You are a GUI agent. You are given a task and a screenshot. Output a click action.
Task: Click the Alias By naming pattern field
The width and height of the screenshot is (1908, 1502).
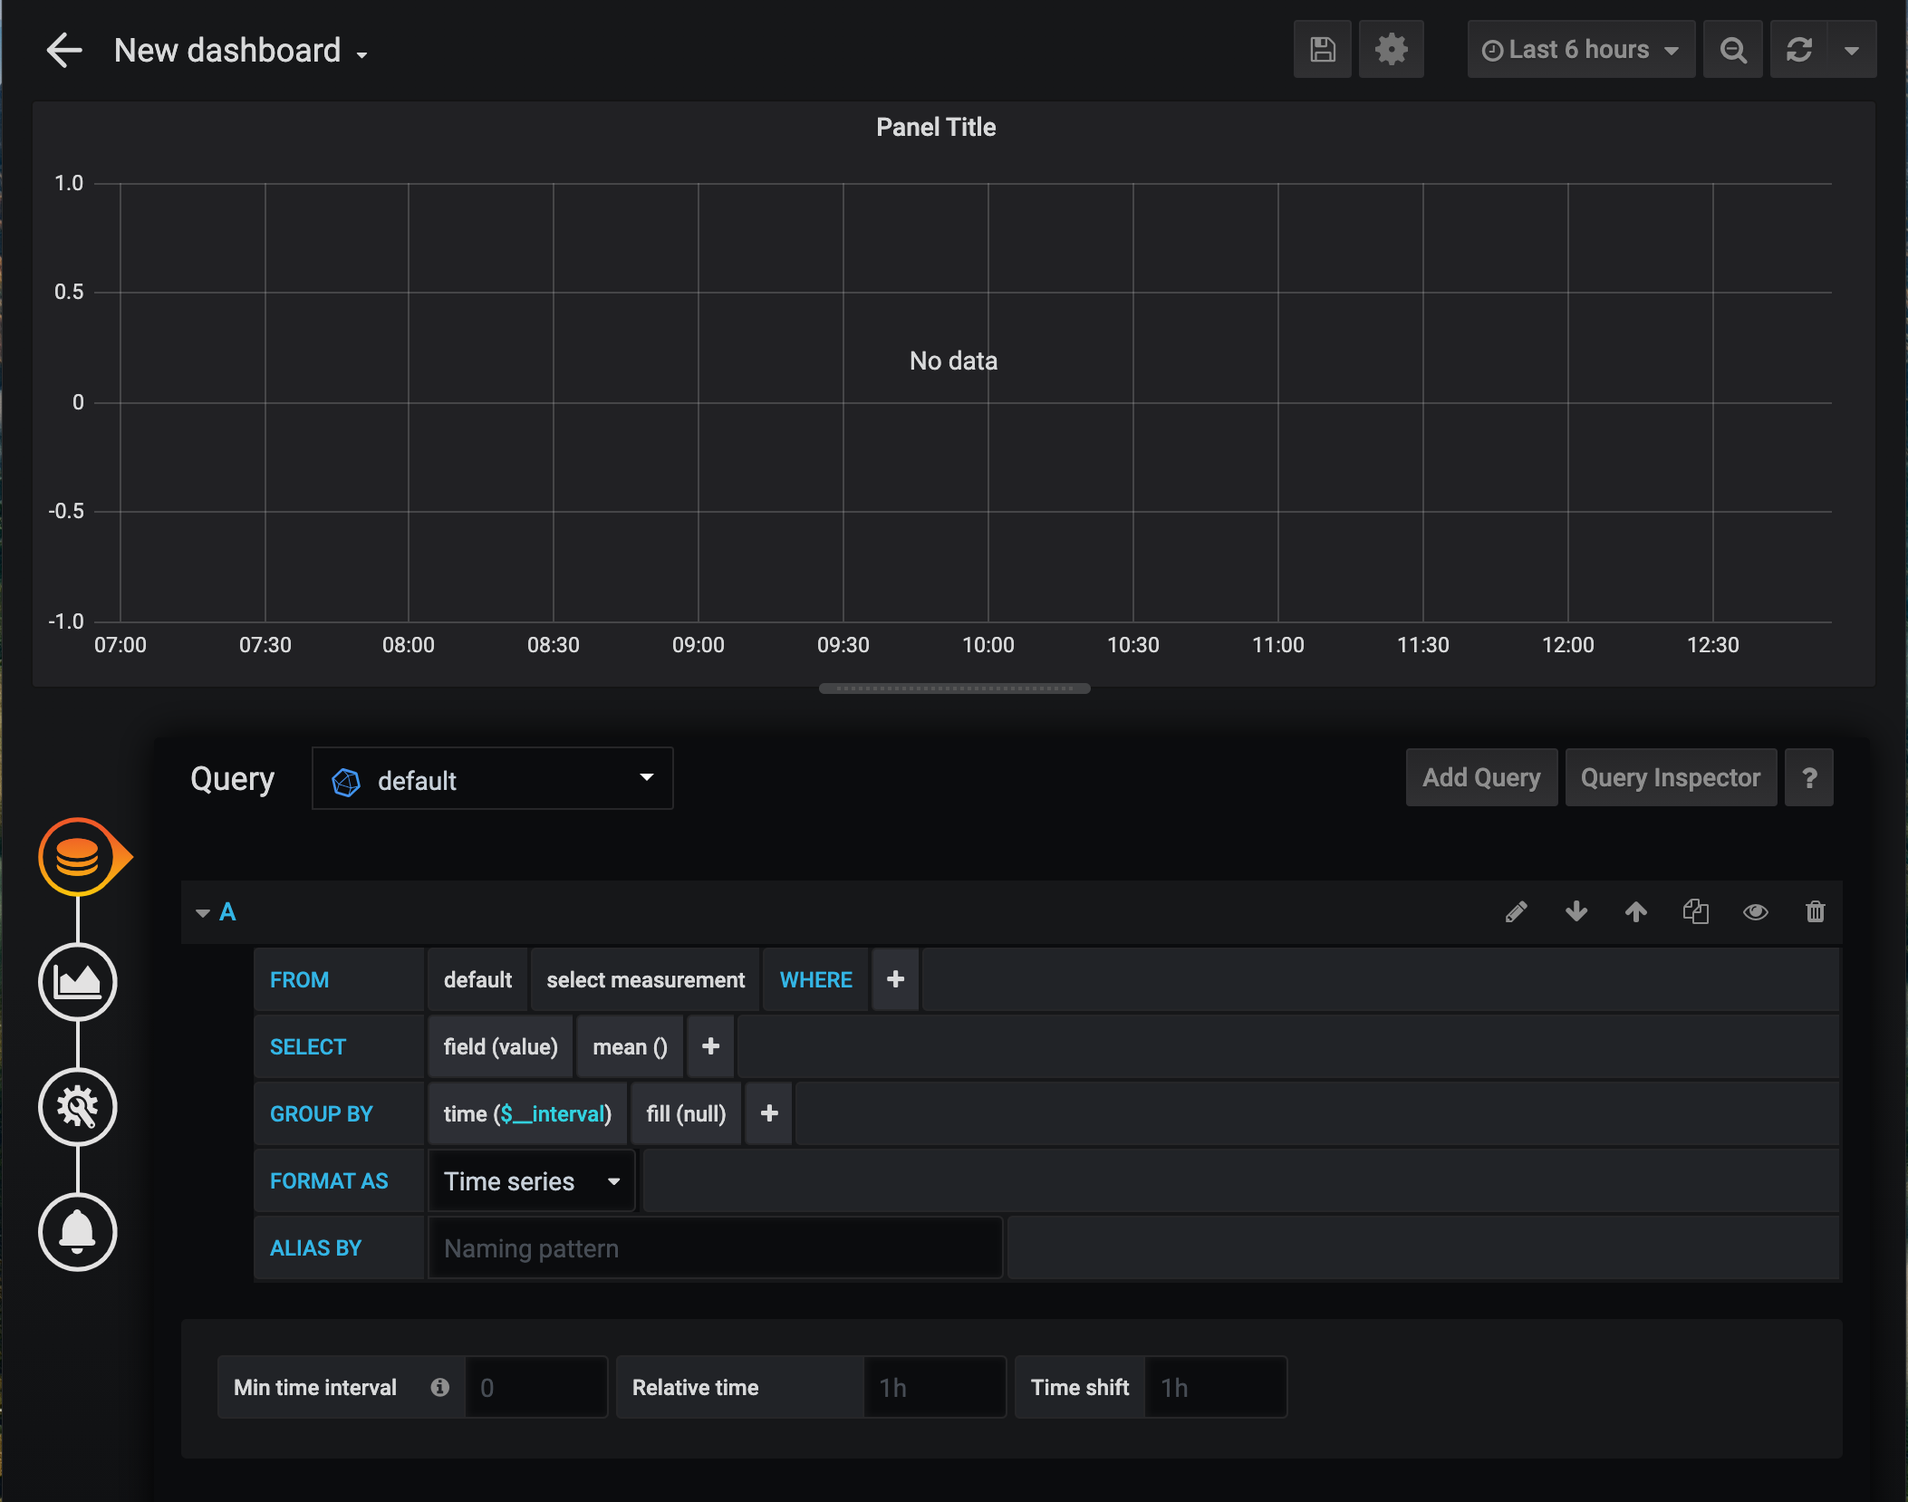point(715,1248)
